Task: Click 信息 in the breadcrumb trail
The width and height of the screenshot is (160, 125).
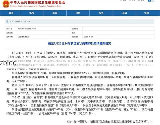Action: [x=18, y=21]
